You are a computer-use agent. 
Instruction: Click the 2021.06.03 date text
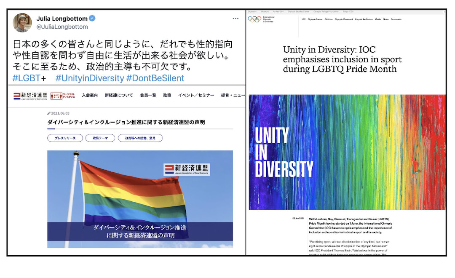[60, 113]
